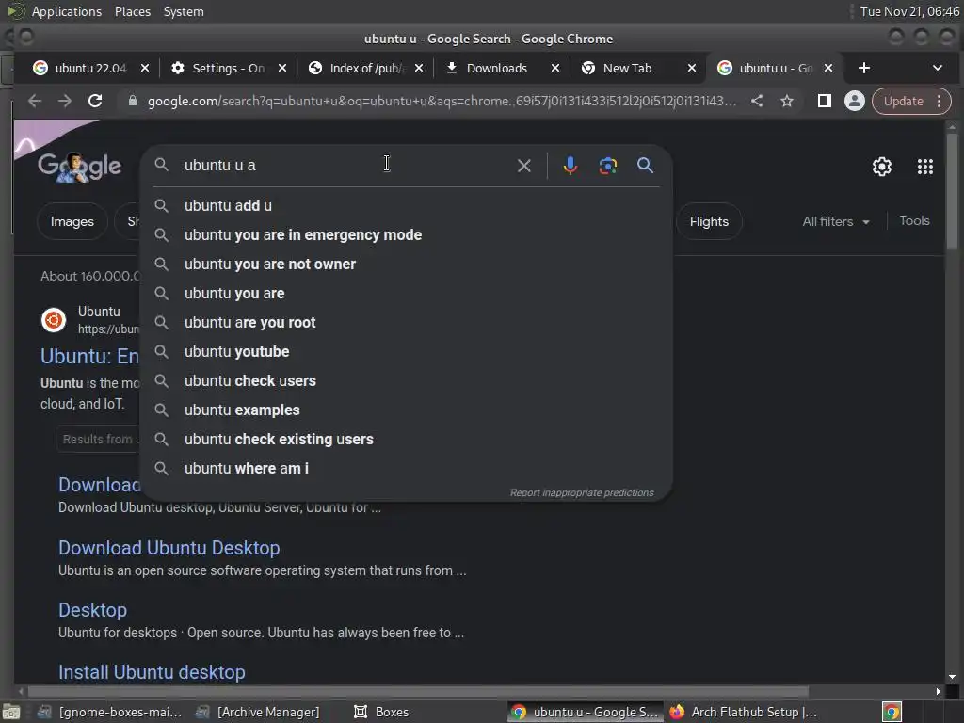Close the Settings tab

(282, 68)
